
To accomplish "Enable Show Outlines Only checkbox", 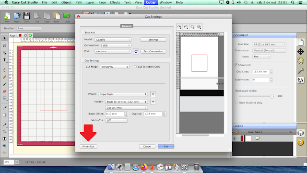I will pos(236,103).
